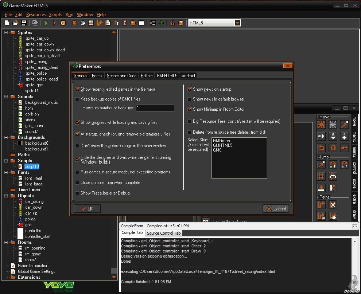The width and height of the screenshot is (361, 294).
Task: Open help with question mark icon
Action: (x=181, y=23)
